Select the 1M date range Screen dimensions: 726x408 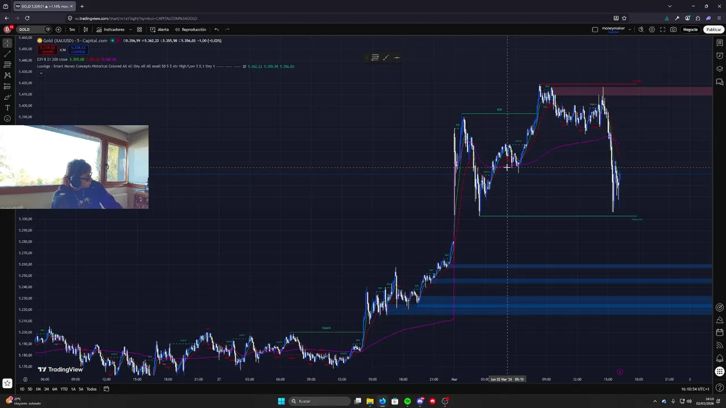click(x=38, y=389)
